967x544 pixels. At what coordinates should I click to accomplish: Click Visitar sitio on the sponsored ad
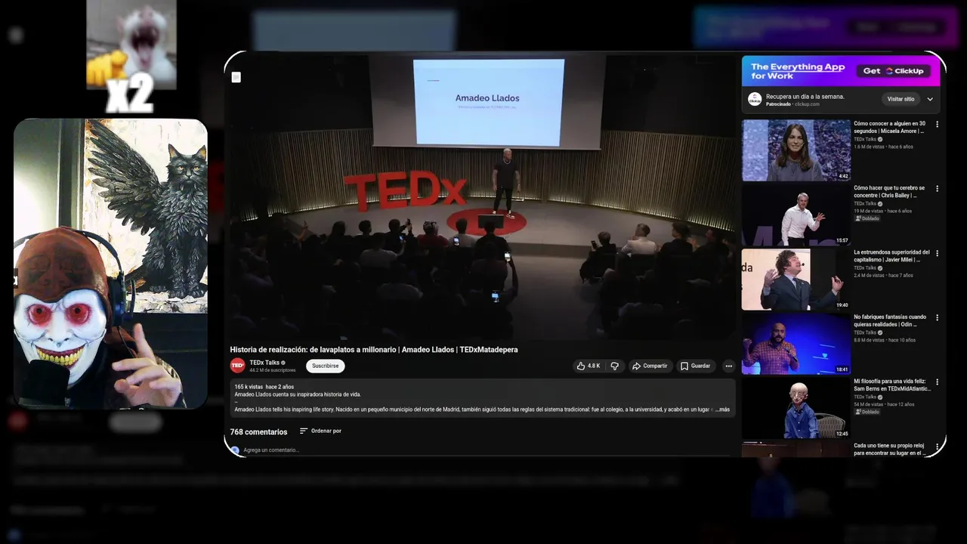(x=901, y=99)
